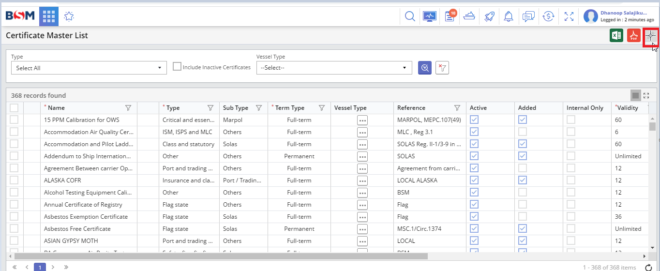The height and width of the screenshot is (271, 660).
Task: Click the blue search filter button
Action: [424, 68]
